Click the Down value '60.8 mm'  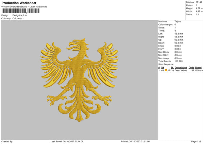click(179, 43)
